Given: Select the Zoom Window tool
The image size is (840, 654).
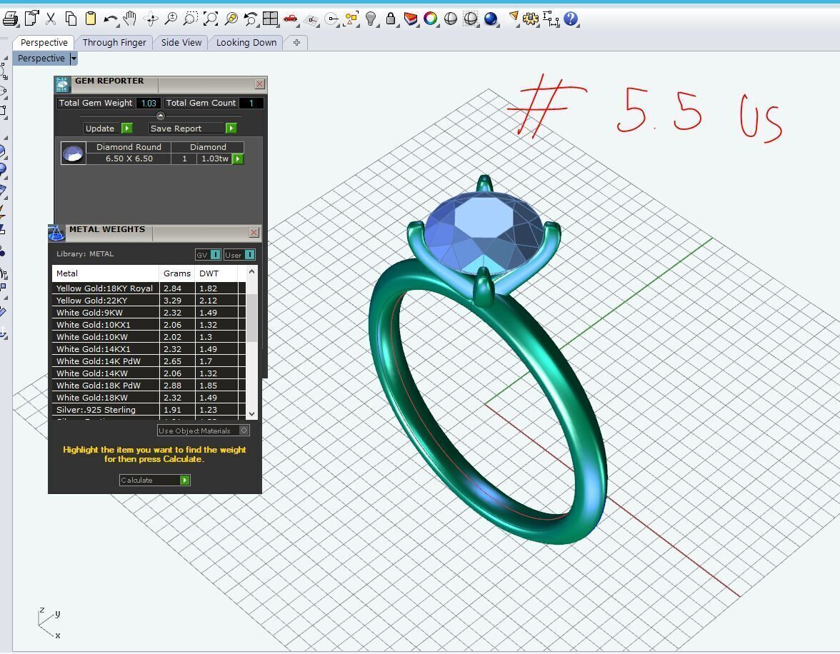Looking at the screenshot, I should [190, 19].
